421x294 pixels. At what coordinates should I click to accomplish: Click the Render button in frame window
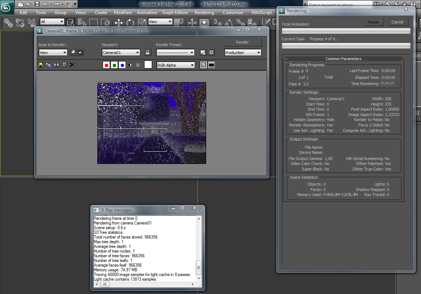click(x=243, y=42)
